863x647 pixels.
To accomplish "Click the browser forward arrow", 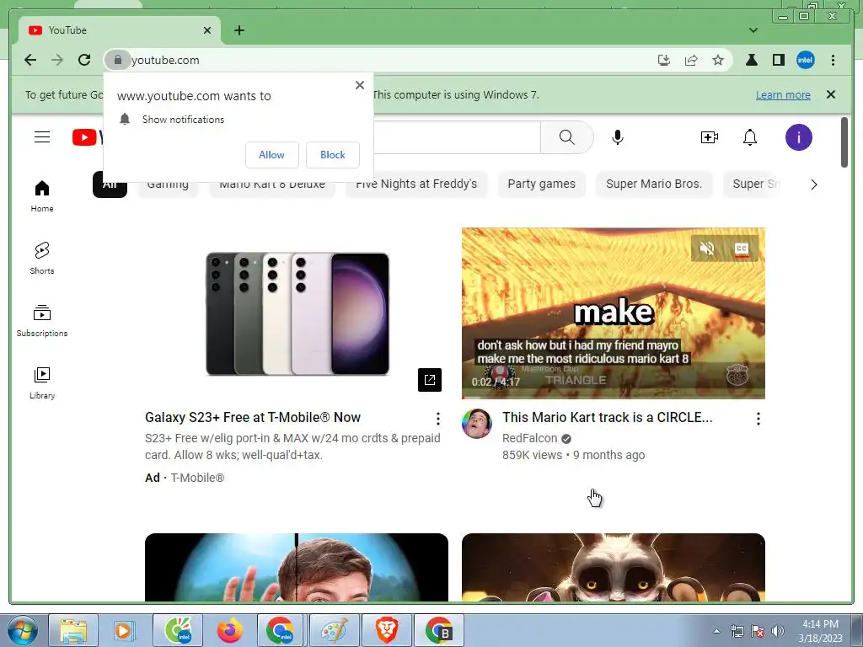I will click(x=57, y=60).
